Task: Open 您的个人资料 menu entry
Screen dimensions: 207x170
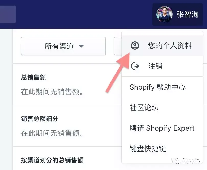Action: (x=162, y=46)
